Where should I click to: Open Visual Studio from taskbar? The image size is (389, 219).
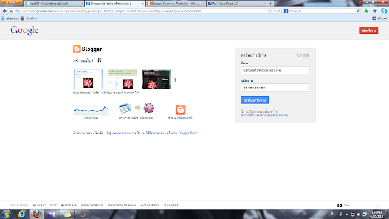click(52, 214)
